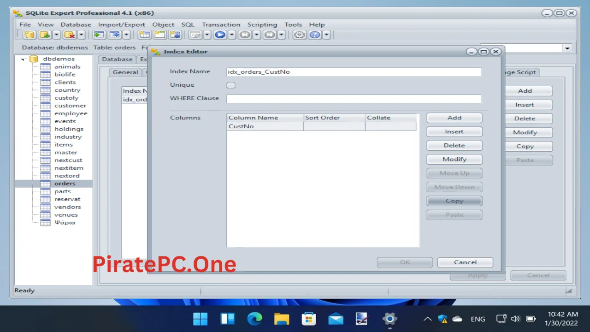590x332 pixels.
Task: Switch to the Database tab
Action: click(117, 59)
